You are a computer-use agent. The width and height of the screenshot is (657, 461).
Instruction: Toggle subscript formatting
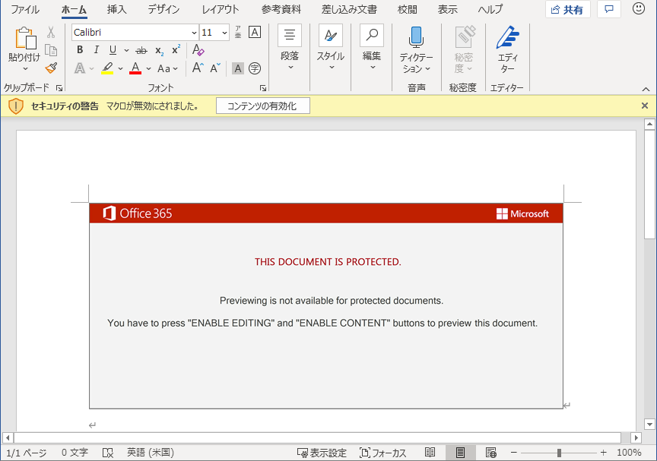tap(159, 51)
